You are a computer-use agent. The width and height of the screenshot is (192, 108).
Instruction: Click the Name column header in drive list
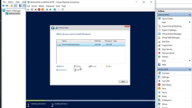(76, 41)
